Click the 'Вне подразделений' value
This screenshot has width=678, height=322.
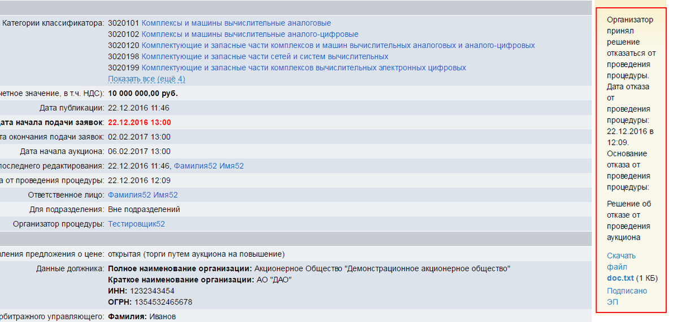144,209
